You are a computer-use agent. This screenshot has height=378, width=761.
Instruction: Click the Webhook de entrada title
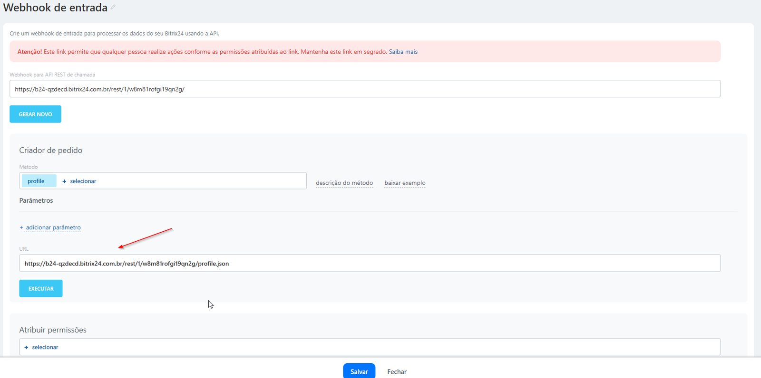click(55, 8)
